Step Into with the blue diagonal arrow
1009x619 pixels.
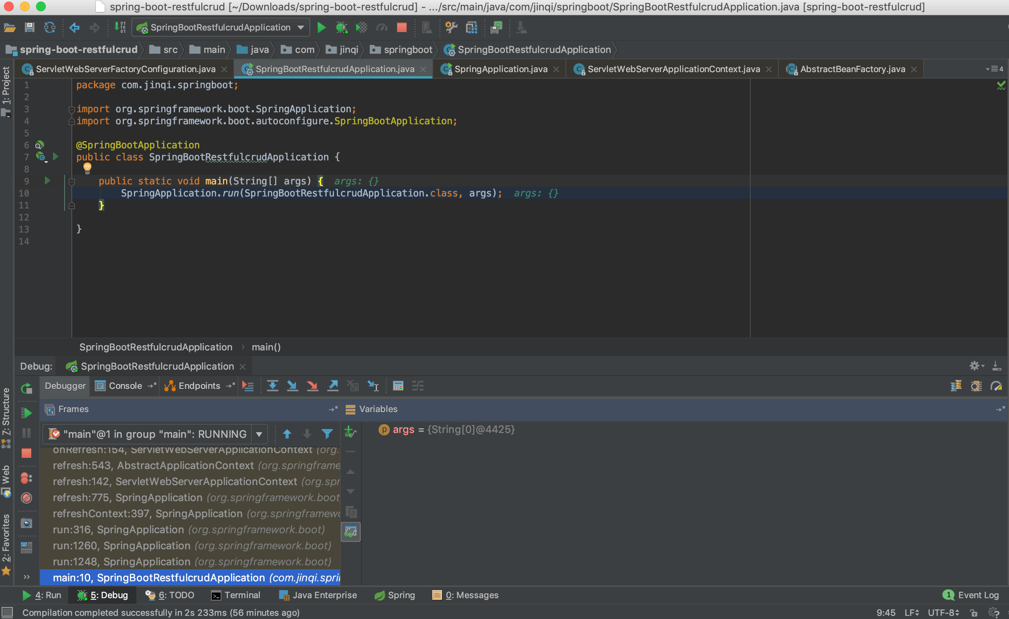(x=292, y=386)
